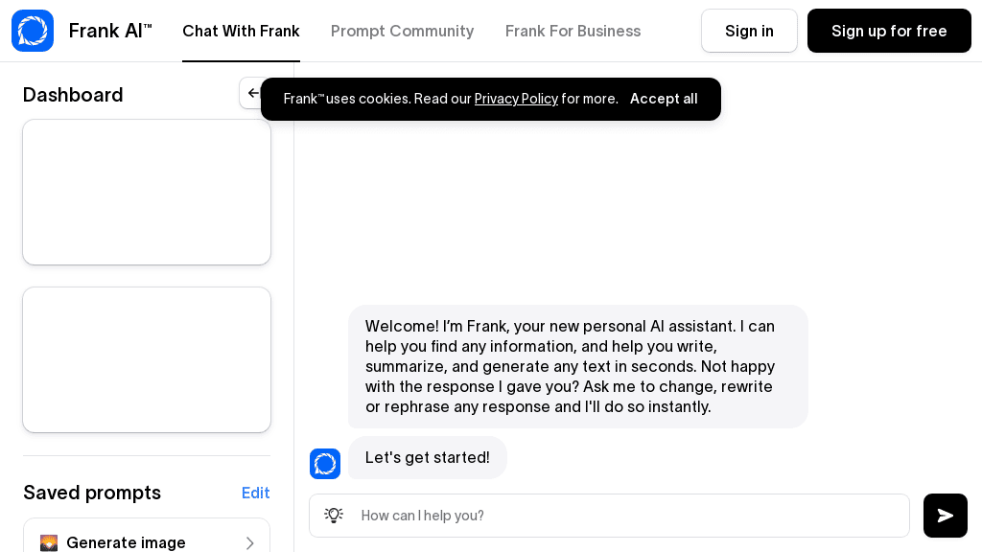Accept all cookies in the banner
982x552 pixels.
664,99
